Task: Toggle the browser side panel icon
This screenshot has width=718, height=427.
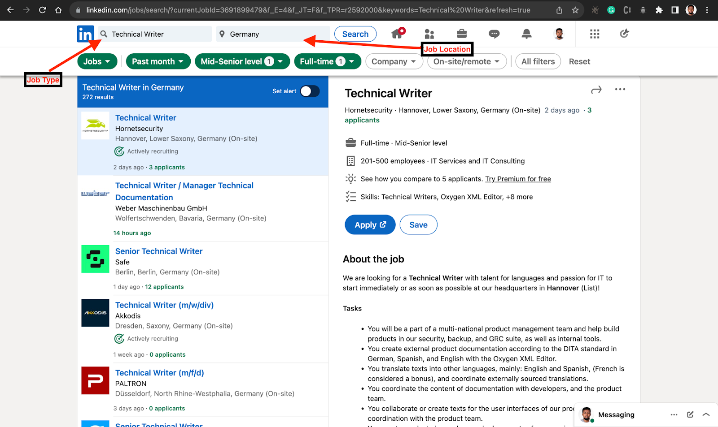Action: point(675,10)
